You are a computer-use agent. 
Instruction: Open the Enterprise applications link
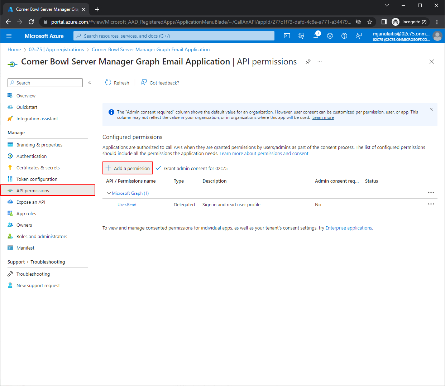click(348, 228)
